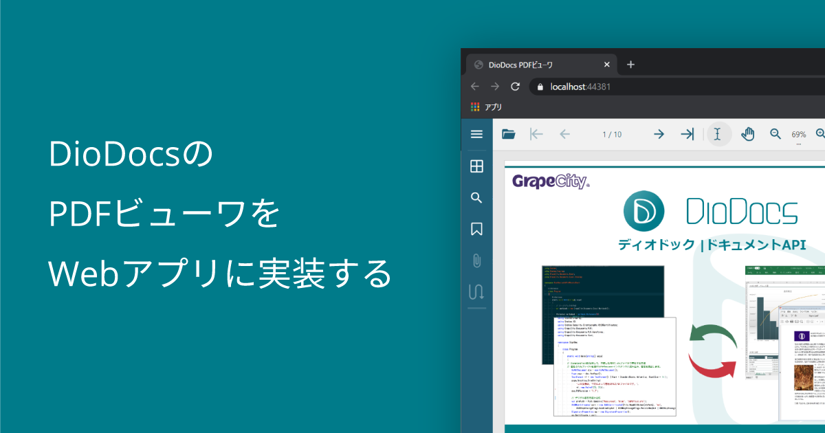The image size is (825, 433).
Task: Click the アプリ bookmarks bar shortcut
Action: pyautogui.click(x=486, y=107)
